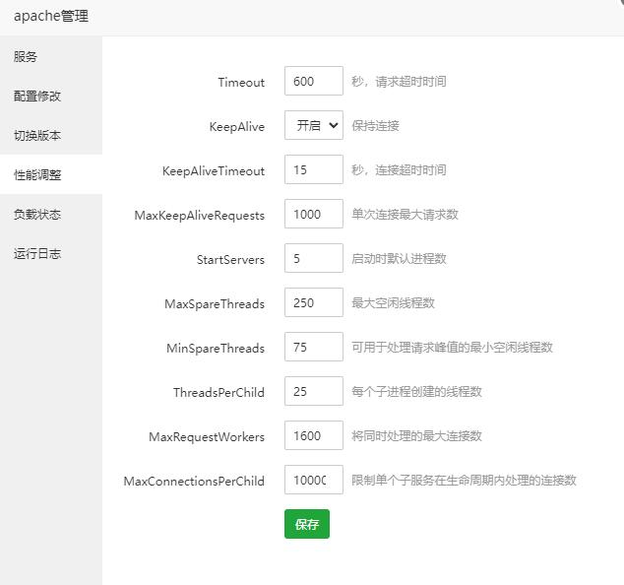Image resolution: width=624 pixels, height=585 pixels.
Task: Click the Timeout label
Action: pos(241,82)
